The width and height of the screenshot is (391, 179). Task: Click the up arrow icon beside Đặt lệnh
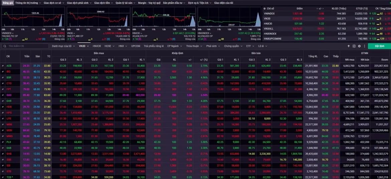point(349,46)
